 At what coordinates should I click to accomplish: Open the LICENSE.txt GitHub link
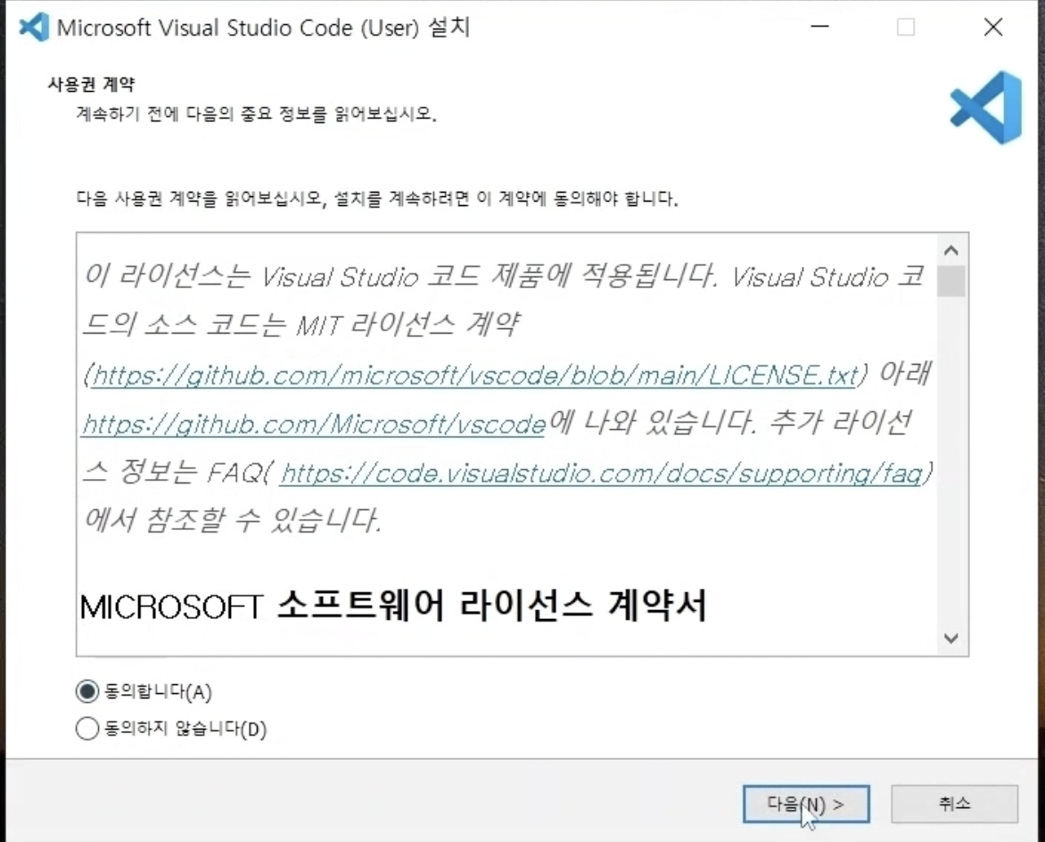tap(474, 376)
